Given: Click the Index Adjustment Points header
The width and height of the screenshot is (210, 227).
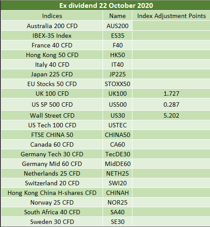Looking at the screenshot, I should [171, 16].
